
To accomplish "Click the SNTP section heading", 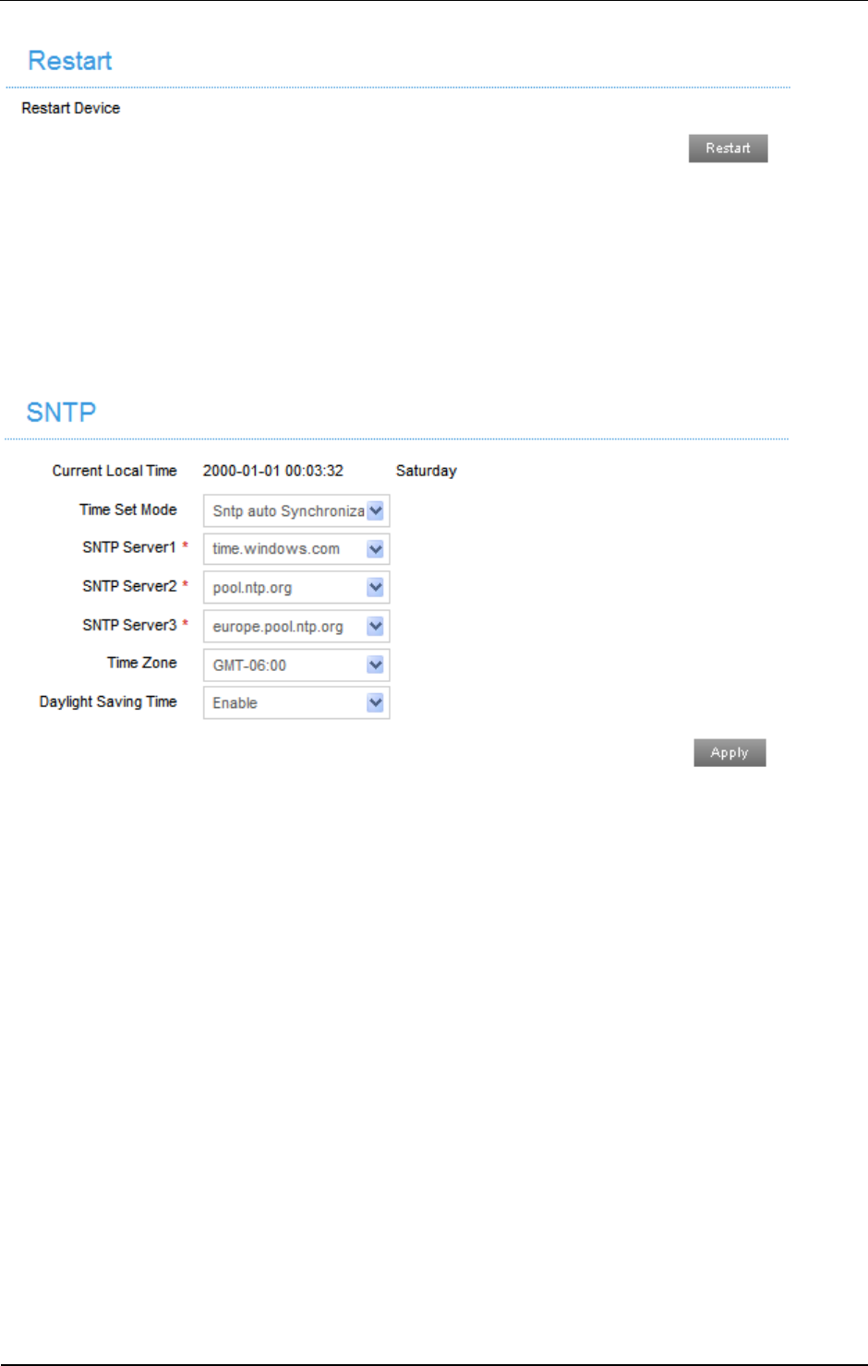I will coord(61,412).
